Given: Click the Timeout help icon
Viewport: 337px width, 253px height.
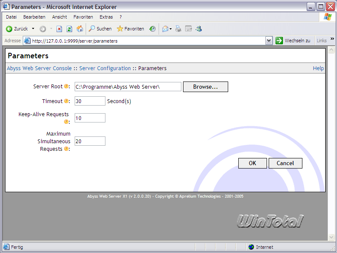Looking at the screenshot, I should [66, 101].
